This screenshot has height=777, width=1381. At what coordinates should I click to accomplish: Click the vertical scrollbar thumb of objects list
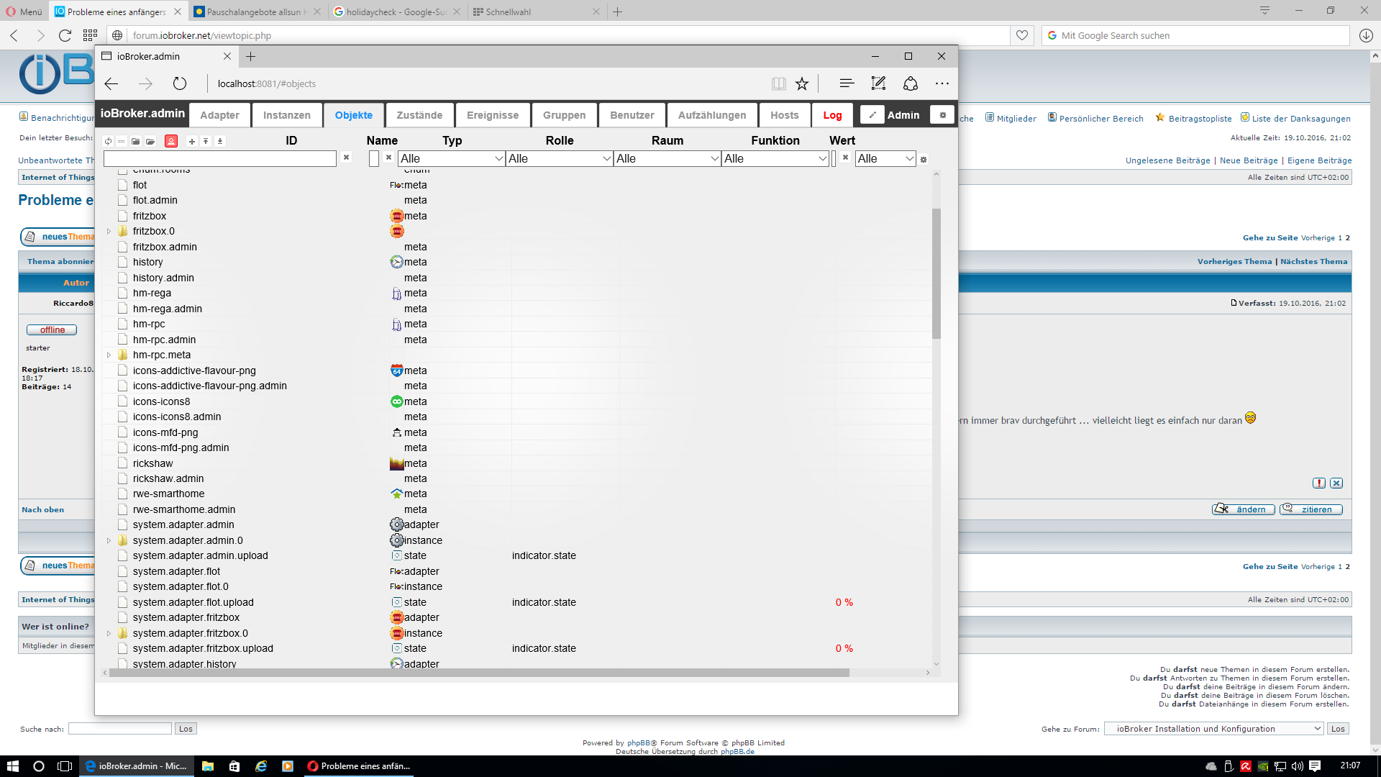[936, 273]
